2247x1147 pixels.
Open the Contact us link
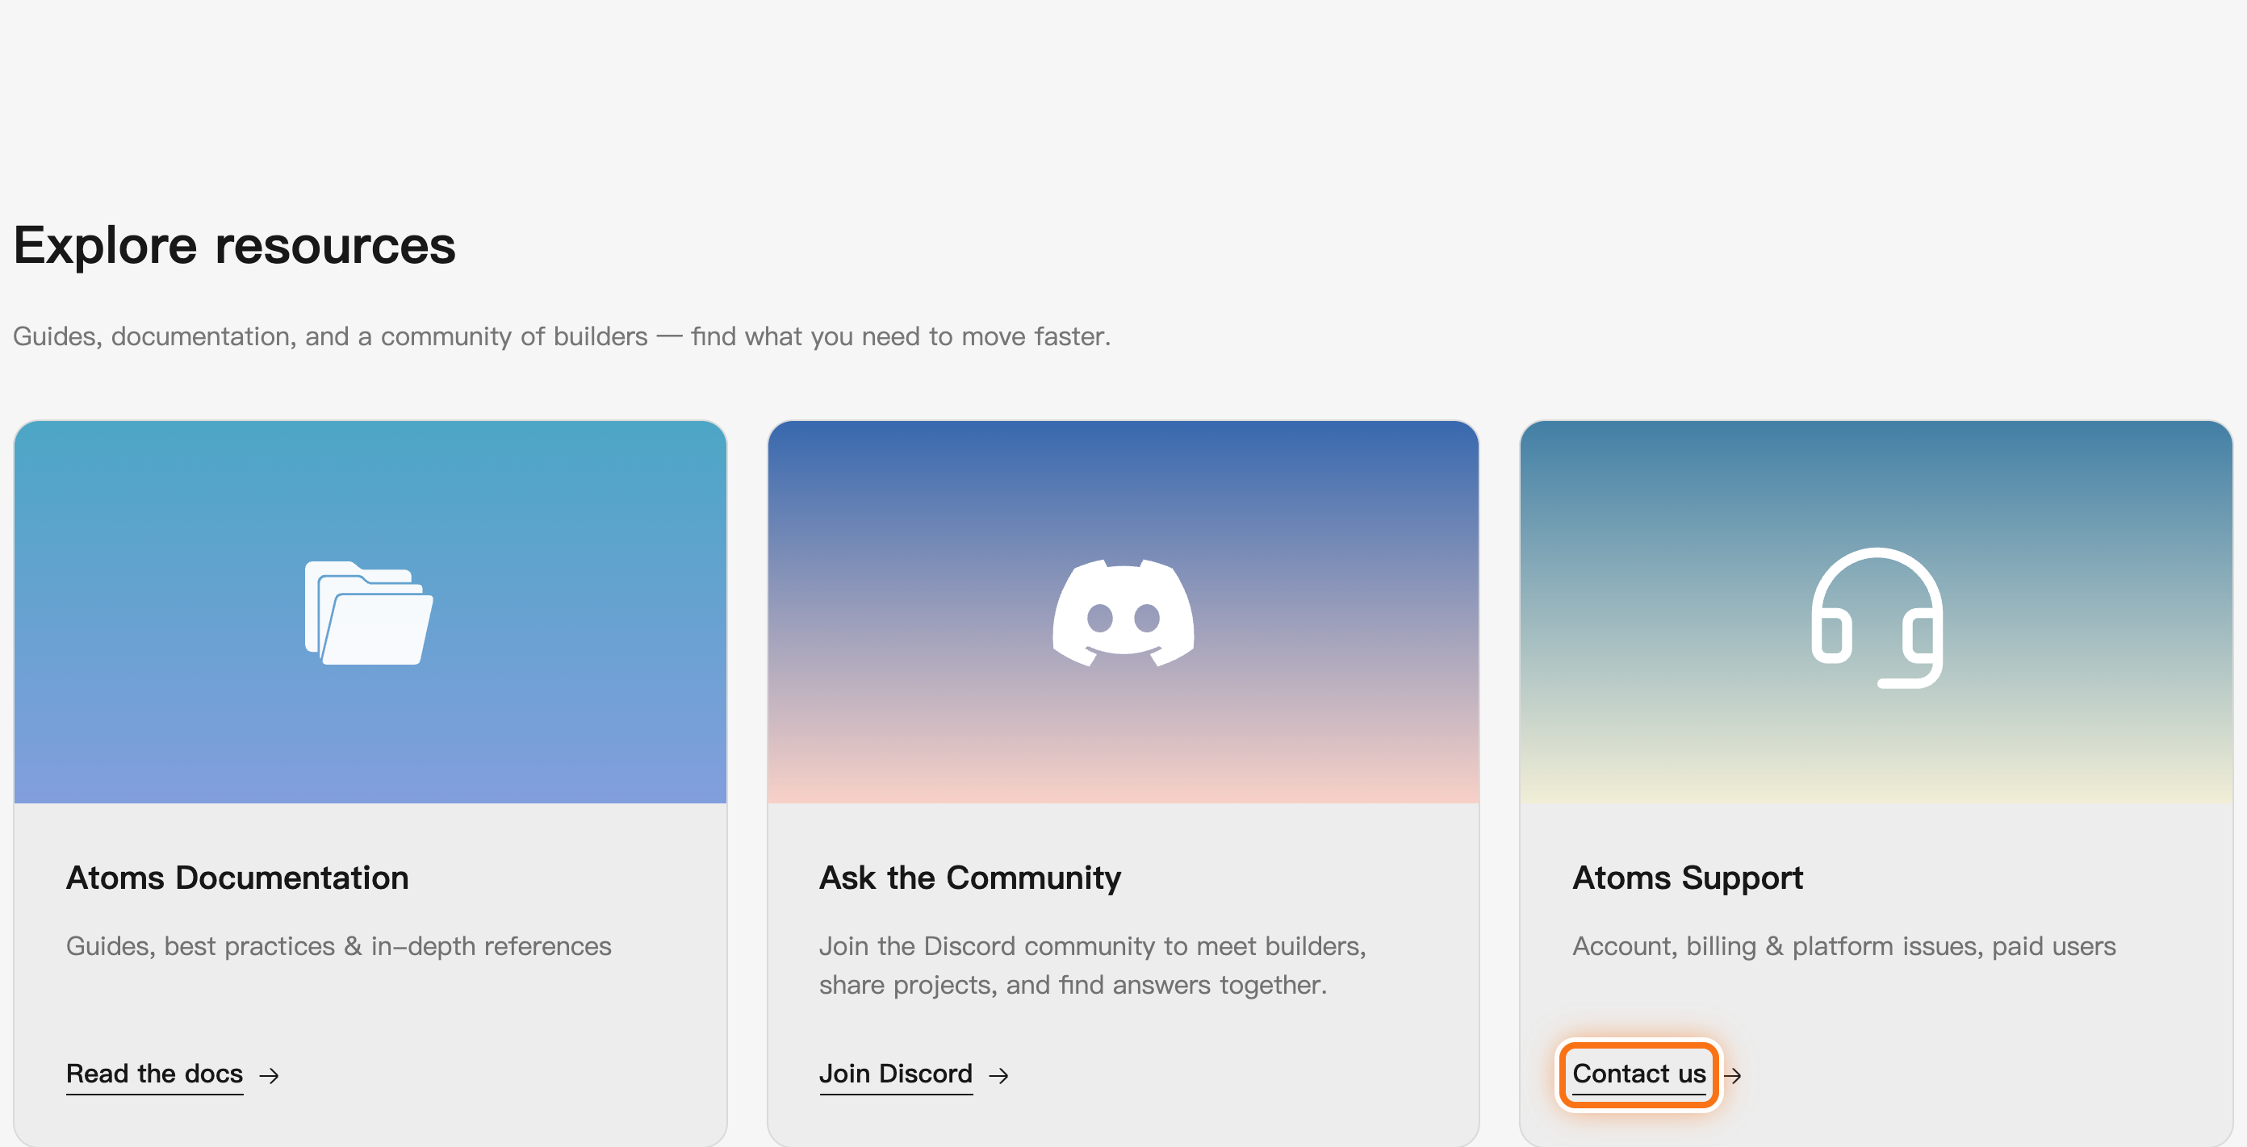(x=1639, y=1074)
